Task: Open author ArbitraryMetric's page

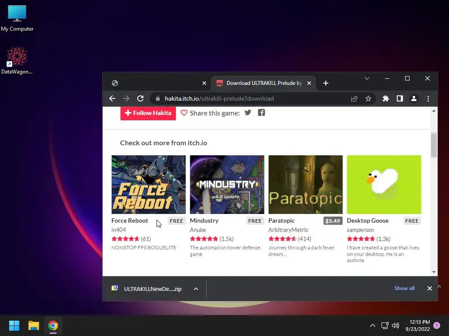Action: tap(289, 230)
